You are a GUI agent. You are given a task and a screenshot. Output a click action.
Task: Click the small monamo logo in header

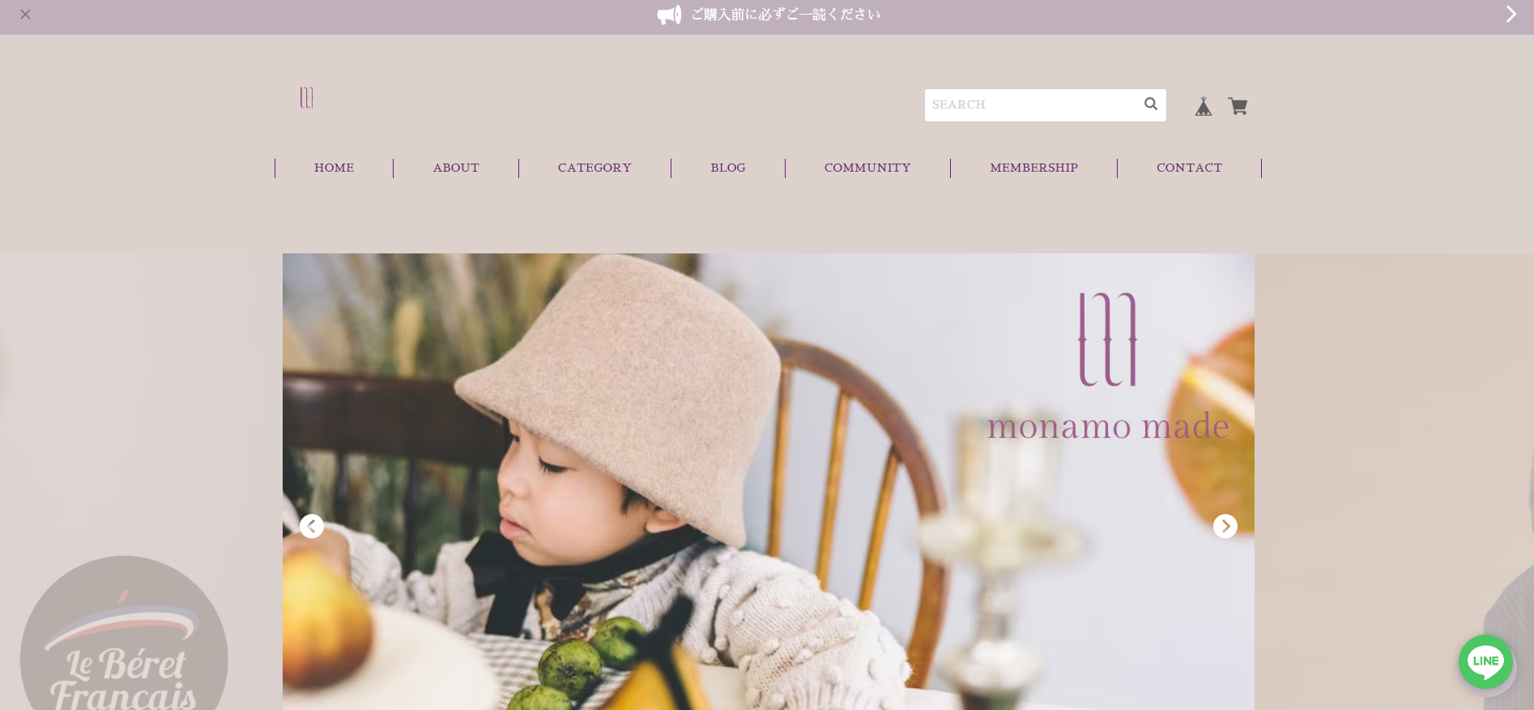pyautogui.click(x=307, y=97)
